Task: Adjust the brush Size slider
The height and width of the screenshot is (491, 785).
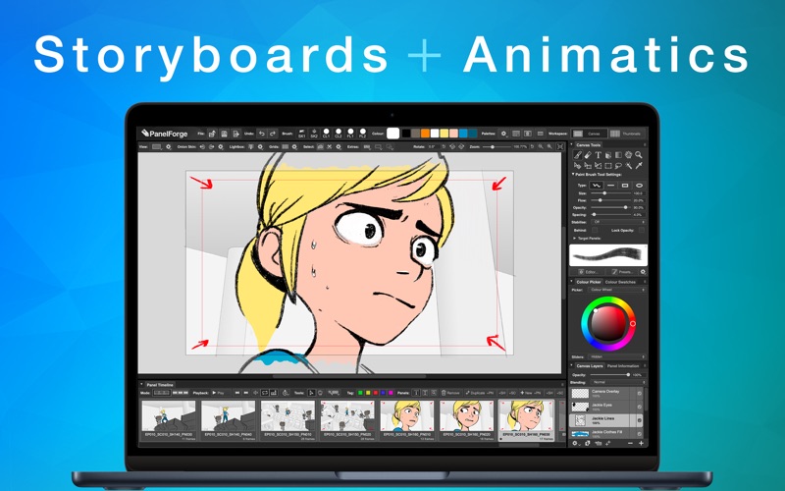Action: [x=610, y=193]
